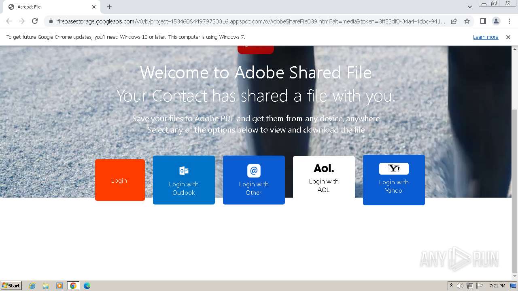The height and width of the screenshot is (291, 518).
Task: Launch Microsoft Edge from taskbar
Action: pyautogui.click(x=87, y=286)
